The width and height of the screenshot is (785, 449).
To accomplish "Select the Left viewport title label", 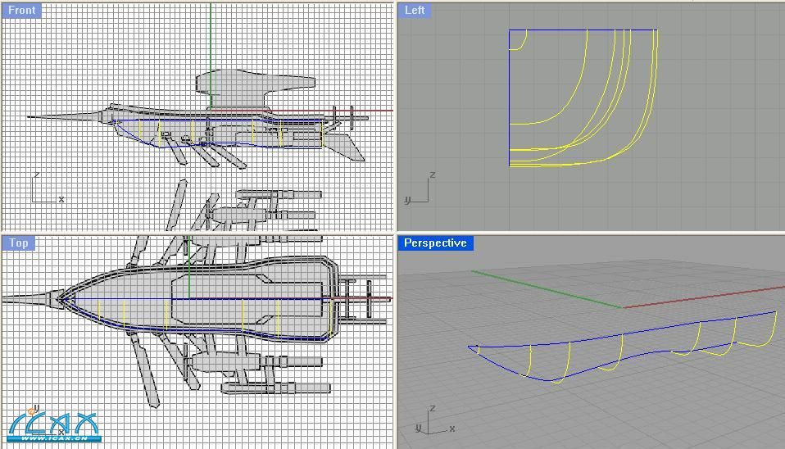I will [x=415, y=11].
